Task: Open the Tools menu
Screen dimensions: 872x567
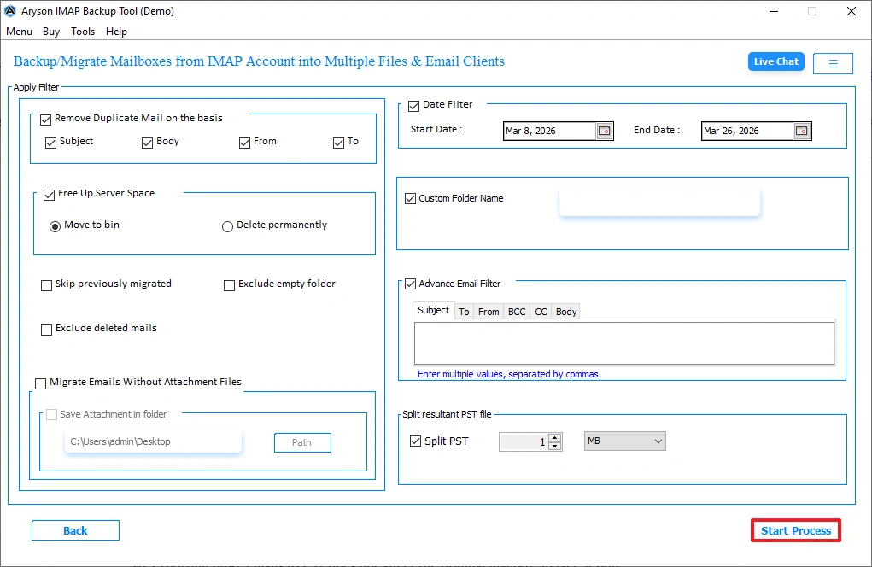Action: (x=83, y=32)
